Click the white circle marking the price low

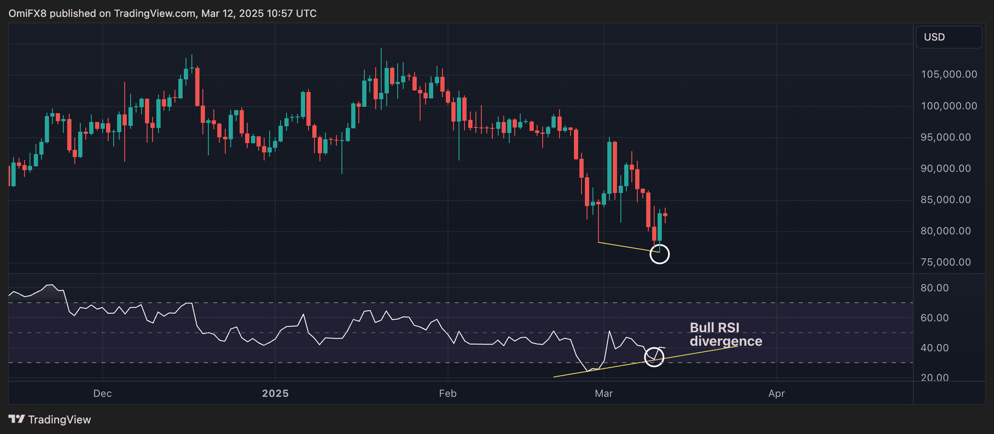click(x=659, y=254)
